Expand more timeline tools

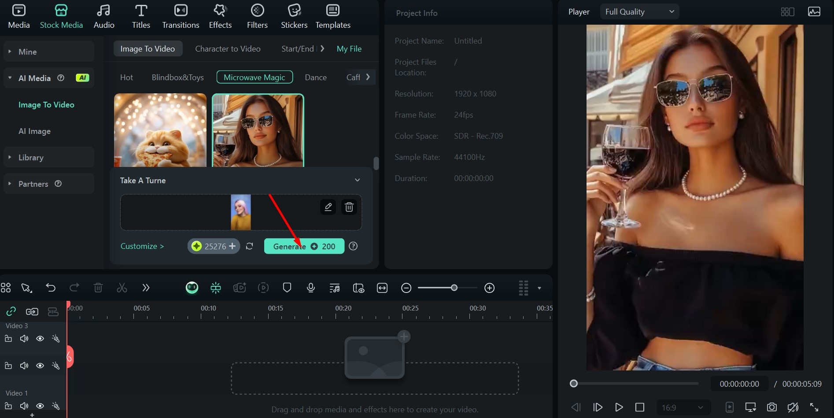click(146, 288)
